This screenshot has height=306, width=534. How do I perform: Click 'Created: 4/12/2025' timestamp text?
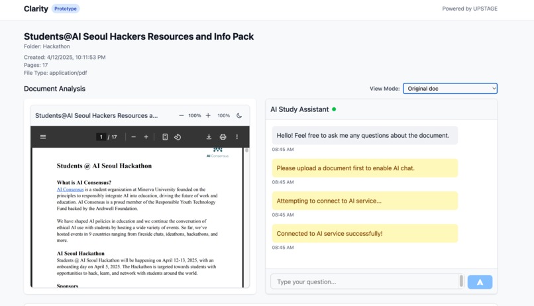[x=65, y=57]
